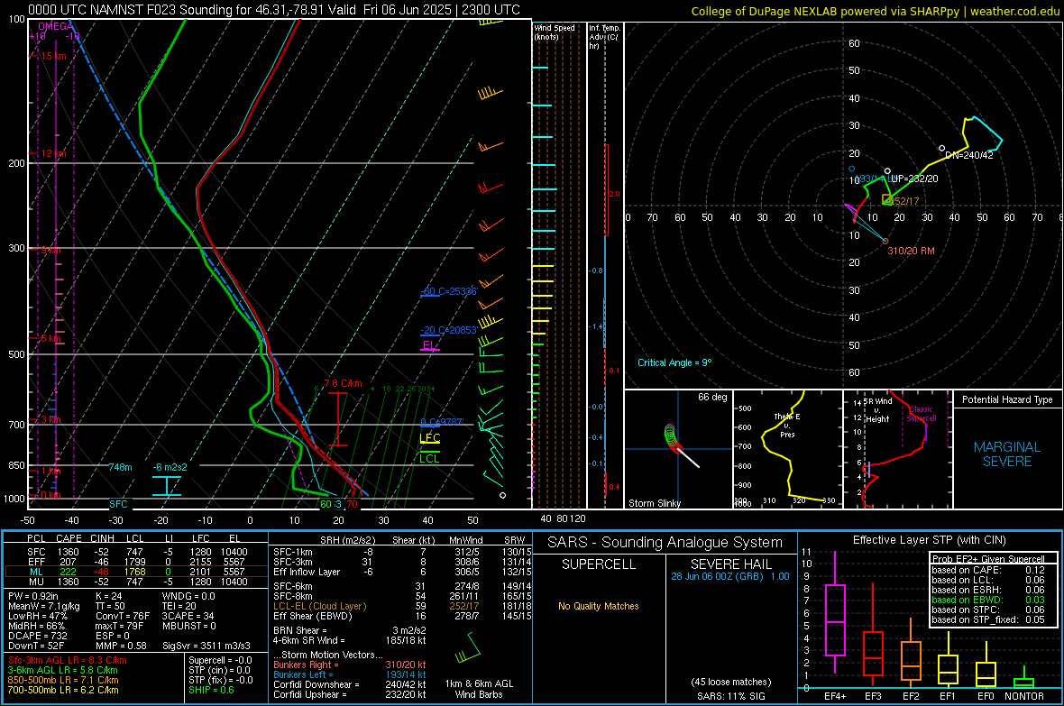Click the -20 C=20853' level label
Viewport: 1064px width, 706px height.
[449, 330]
